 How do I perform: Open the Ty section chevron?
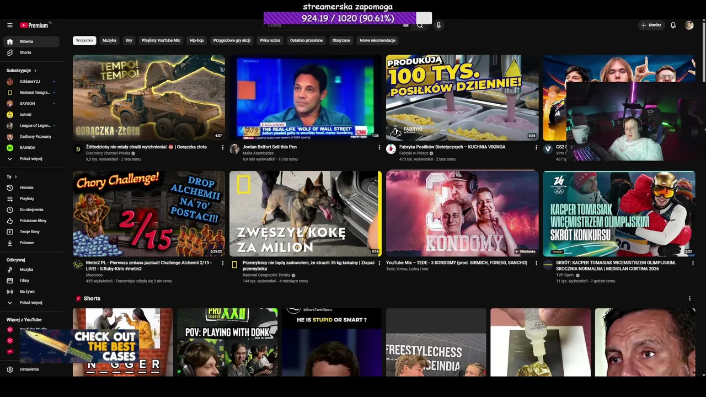[15, 177]
